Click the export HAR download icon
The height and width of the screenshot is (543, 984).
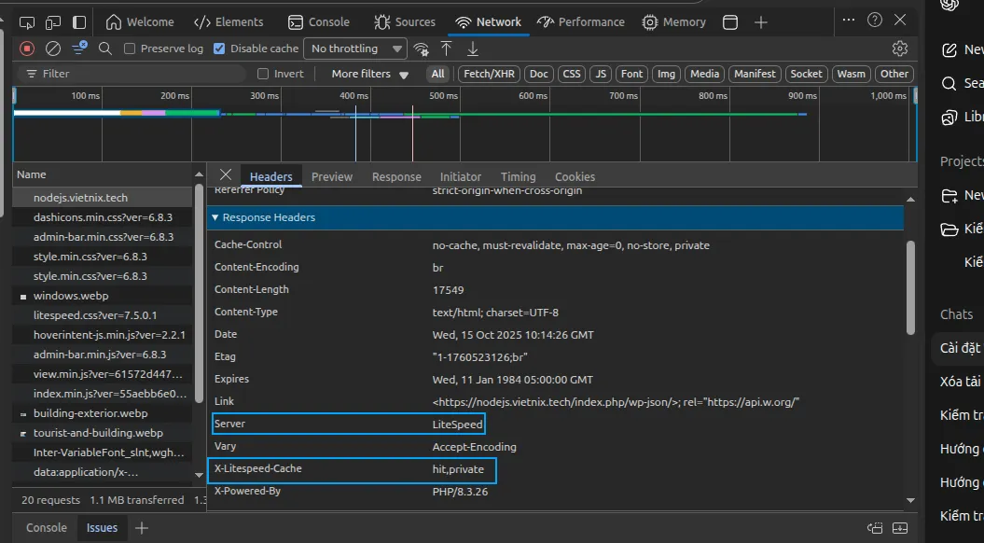[473, 49]
